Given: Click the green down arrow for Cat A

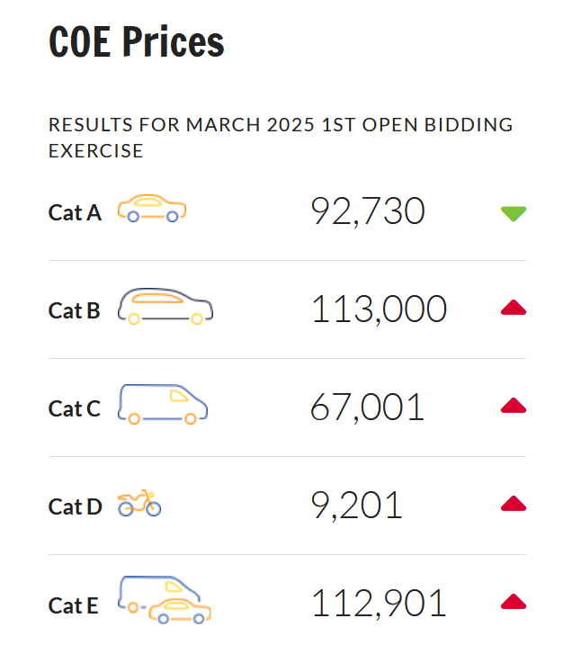Looking at the screenshot, I should 514,213.
